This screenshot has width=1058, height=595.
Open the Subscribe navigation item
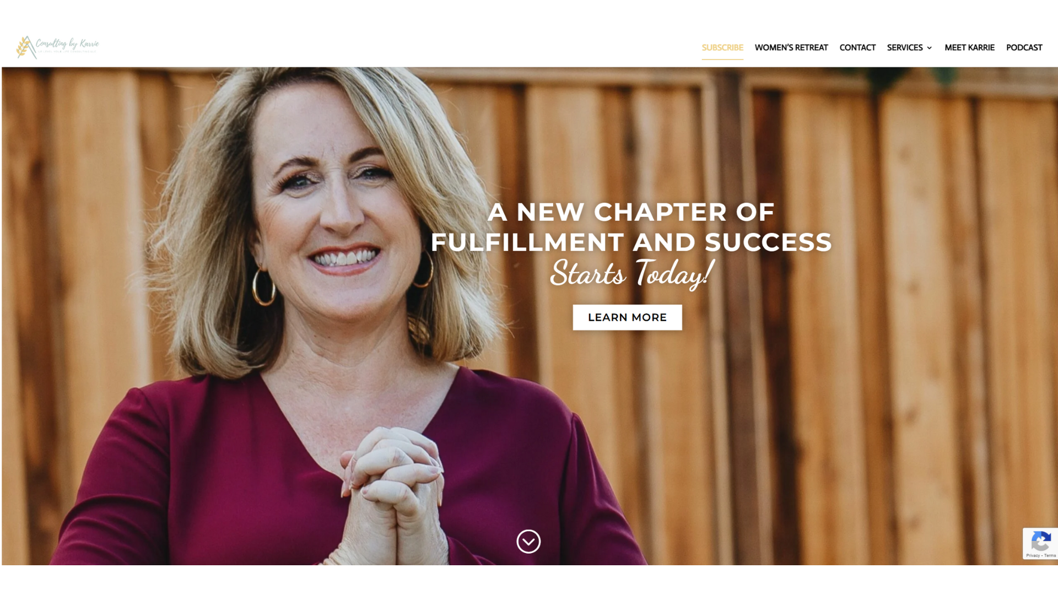[x=722, y=47]
